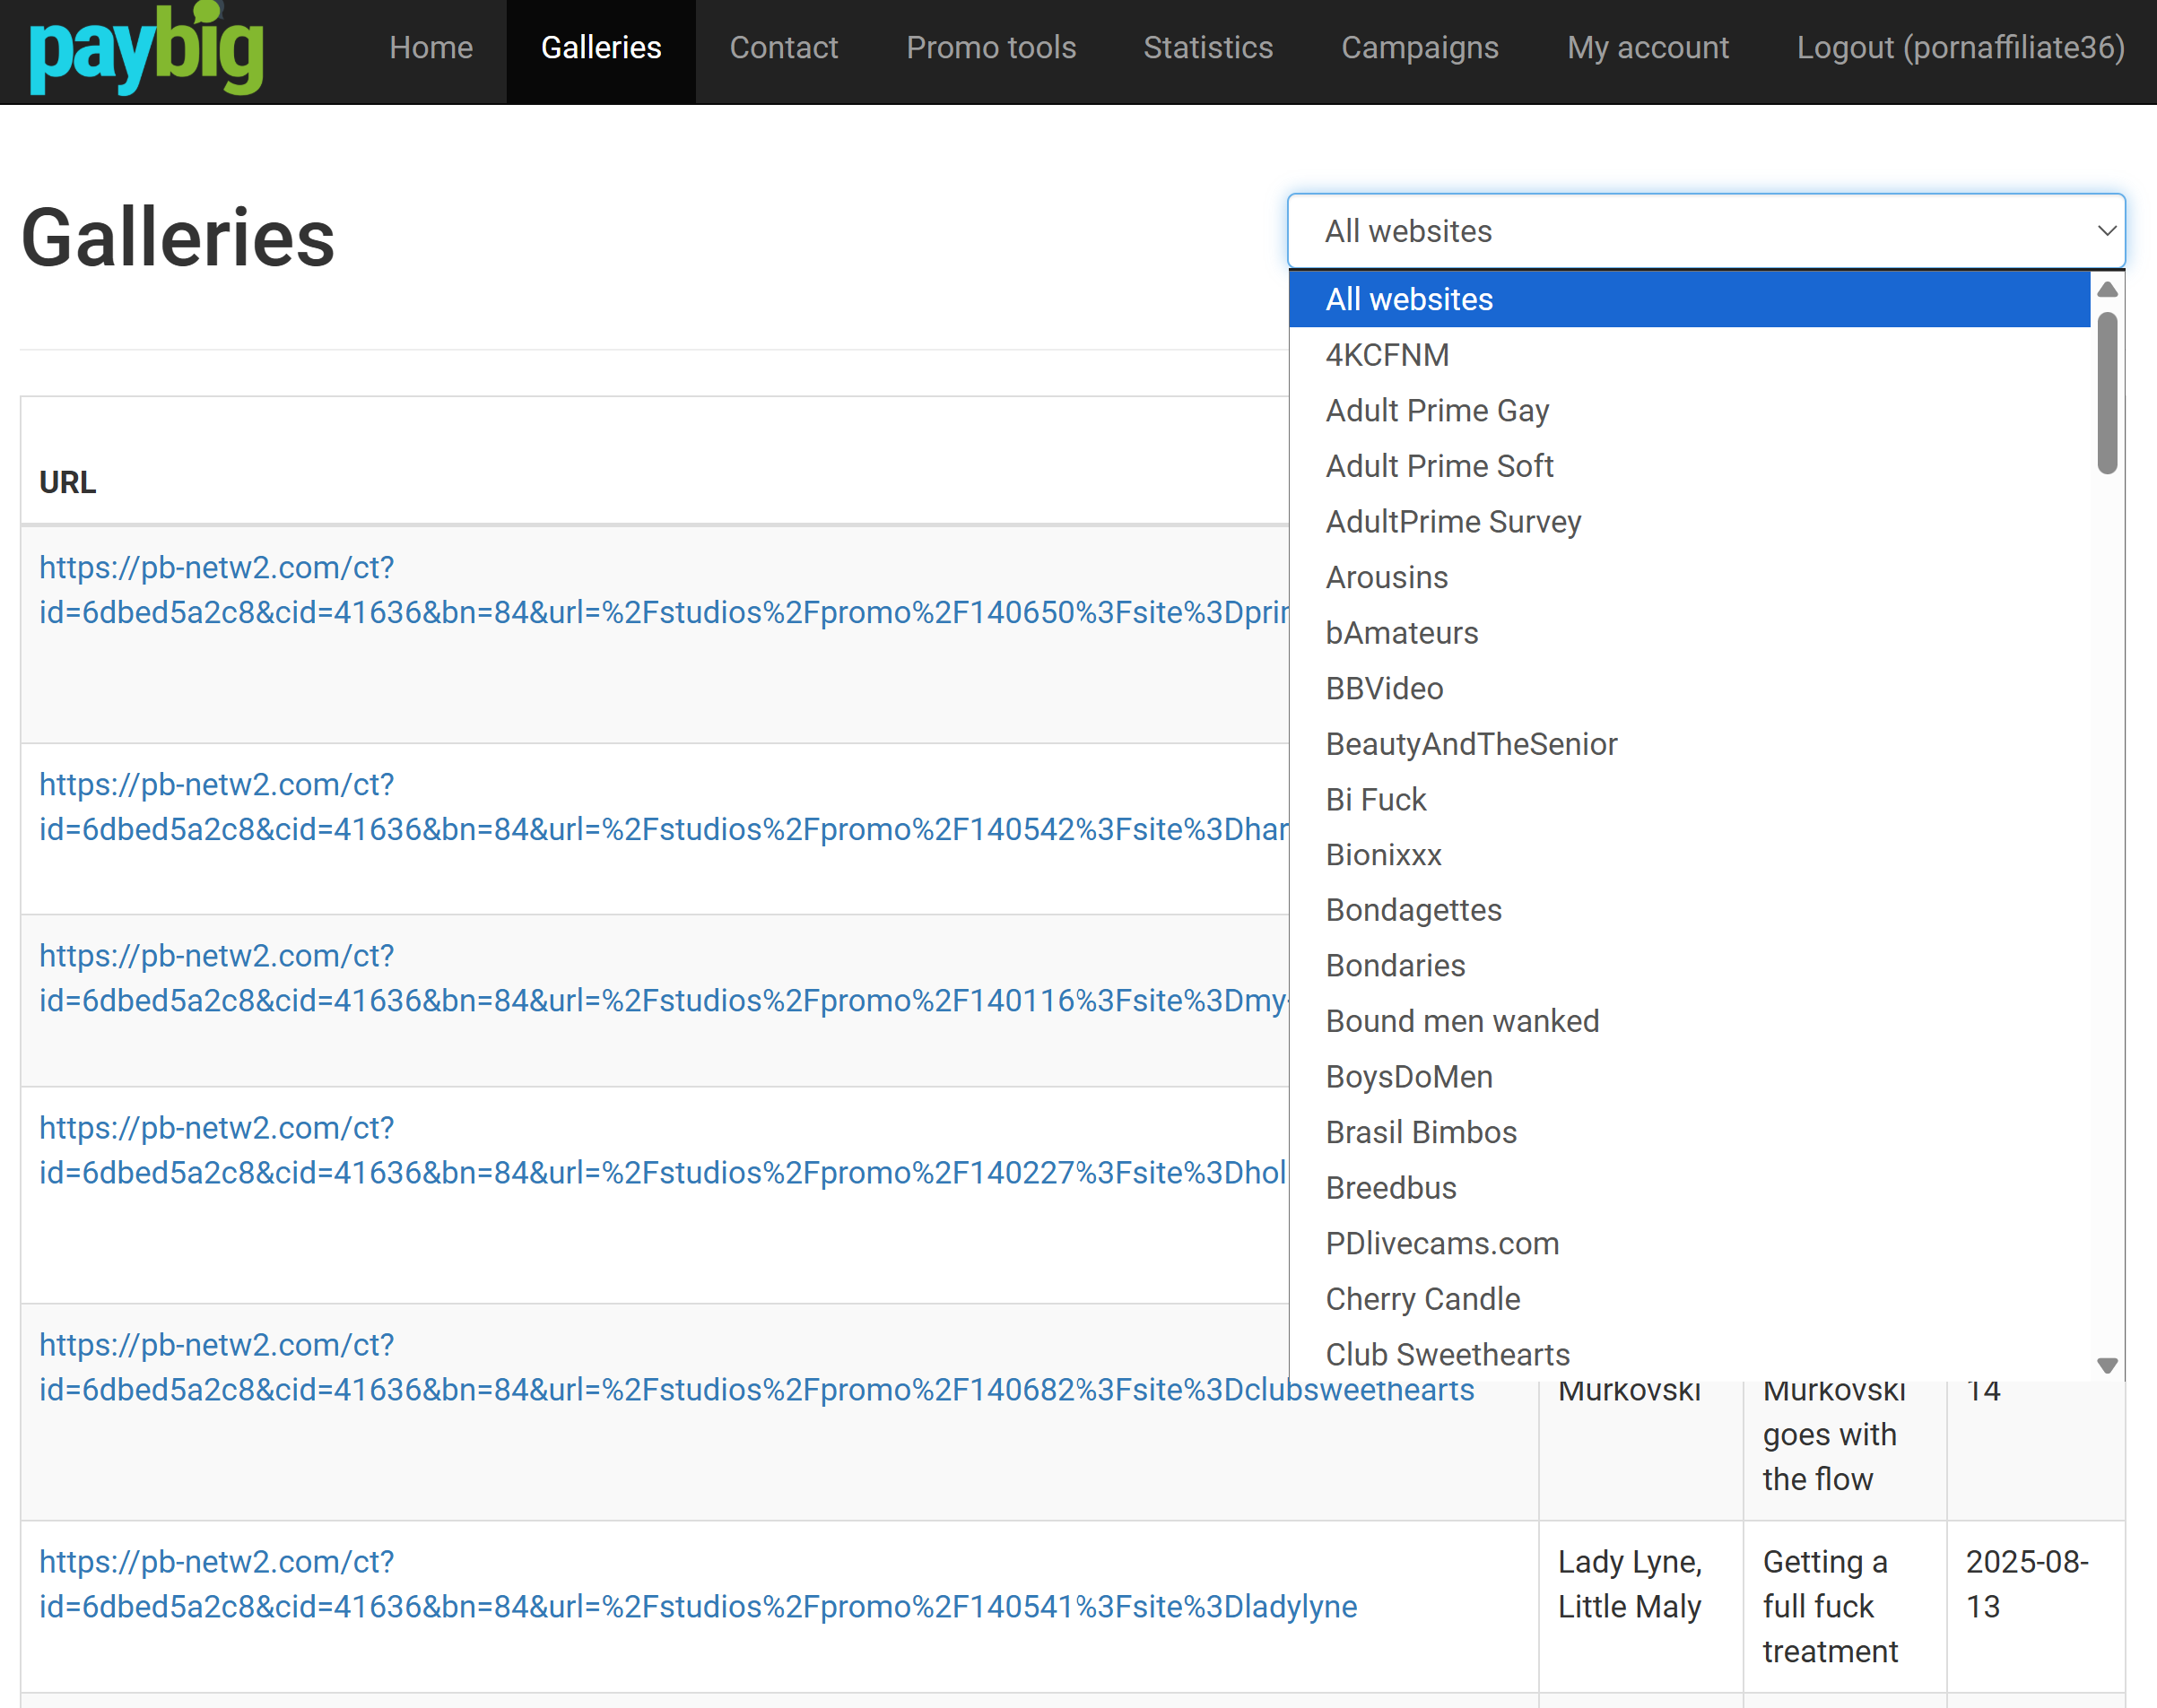The image size is (2157, 1708).
Task: Choose AdultPrime Survey option
Action: [1689, 522]
